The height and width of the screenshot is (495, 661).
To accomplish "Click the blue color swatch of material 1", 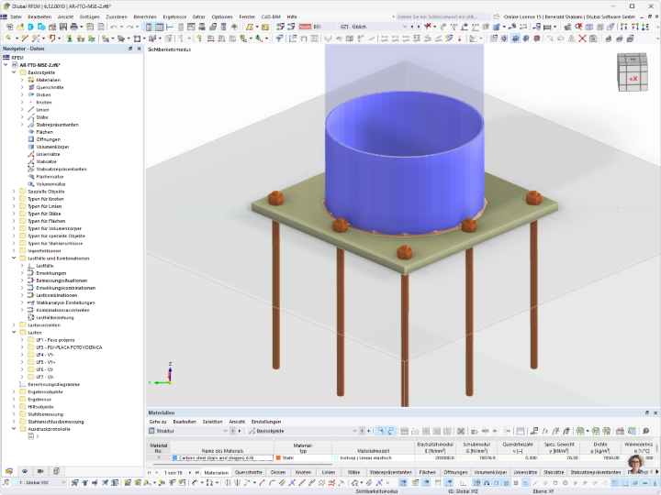I will [x=174, y=457].
